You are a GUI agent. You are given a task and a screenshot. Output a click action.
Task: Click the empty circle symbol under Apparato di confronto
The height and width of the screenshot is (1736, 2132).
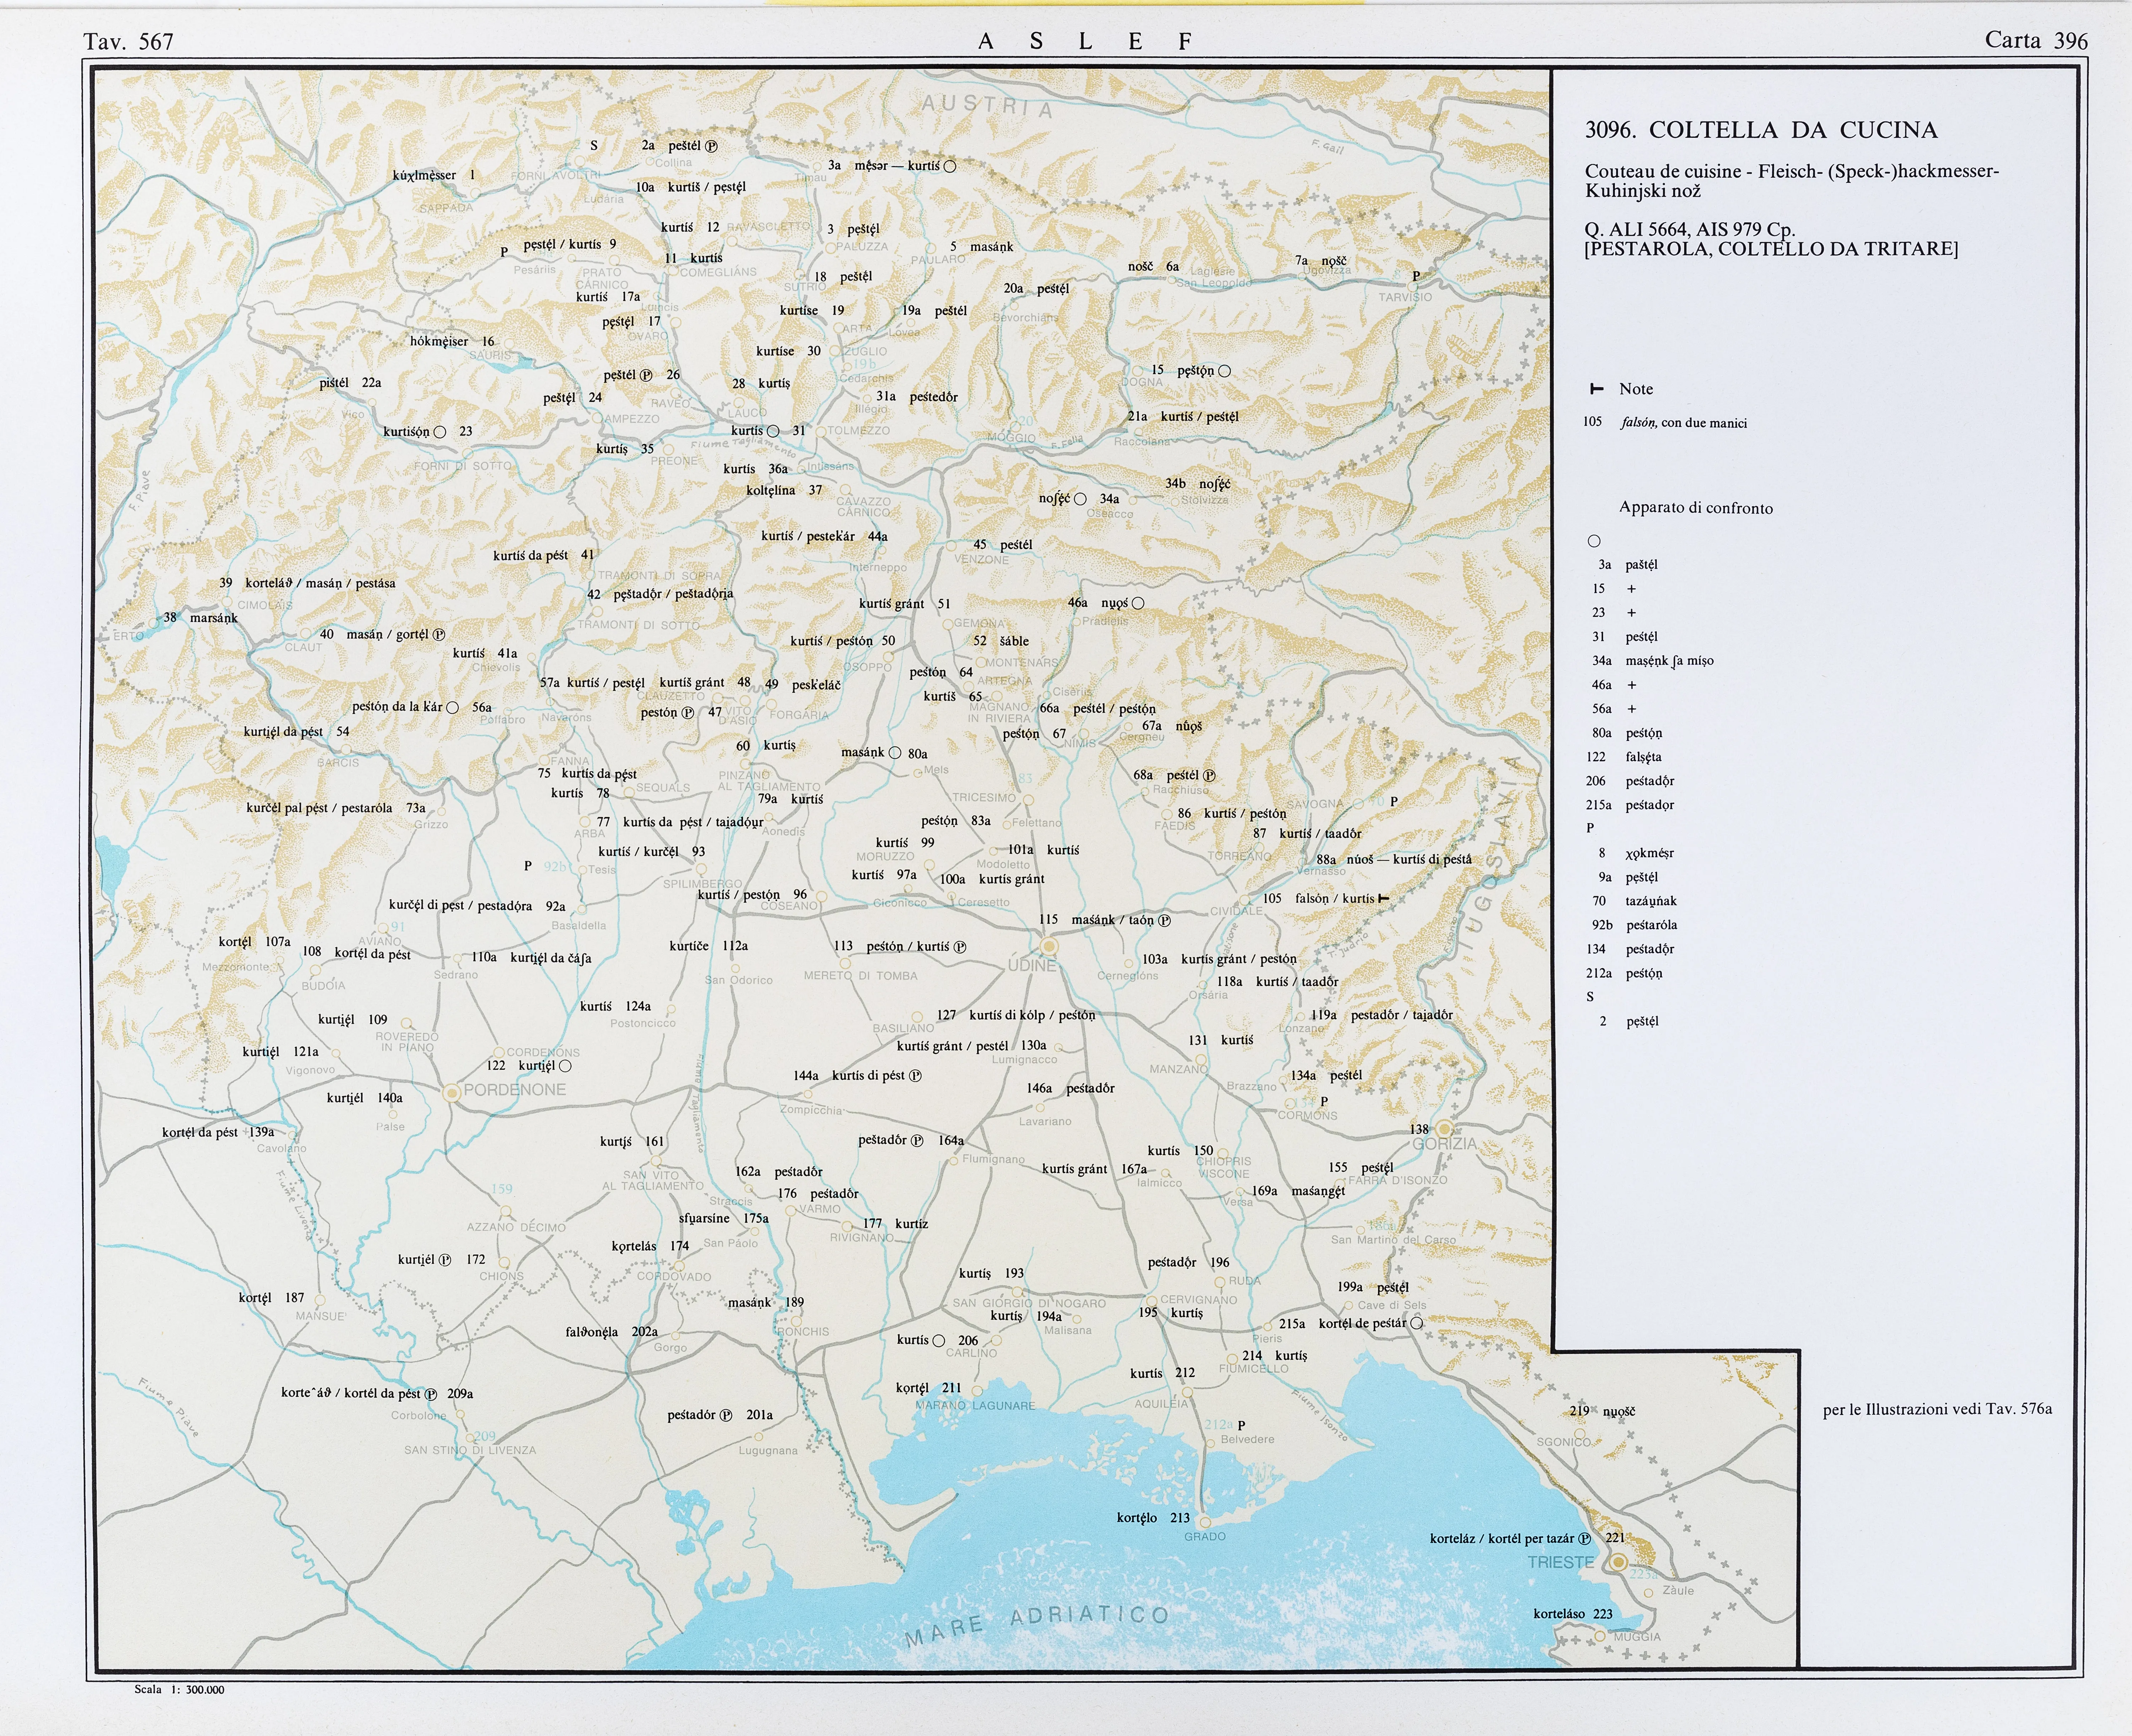(x=1594, y=541)
